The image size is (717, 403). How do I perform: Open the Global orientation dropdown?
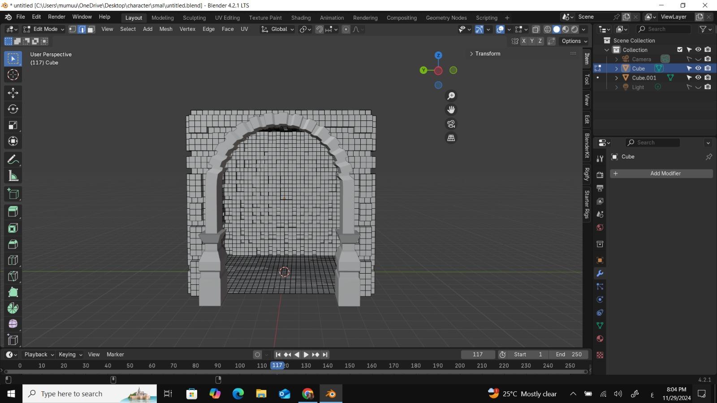tap(278, 29)
